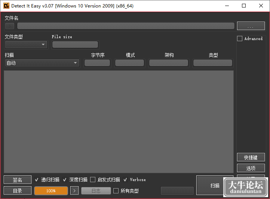Open the 快捷键 shortcuts button
Screen dimensions: 270x199
pyautogui.click(x=251, y=157)
